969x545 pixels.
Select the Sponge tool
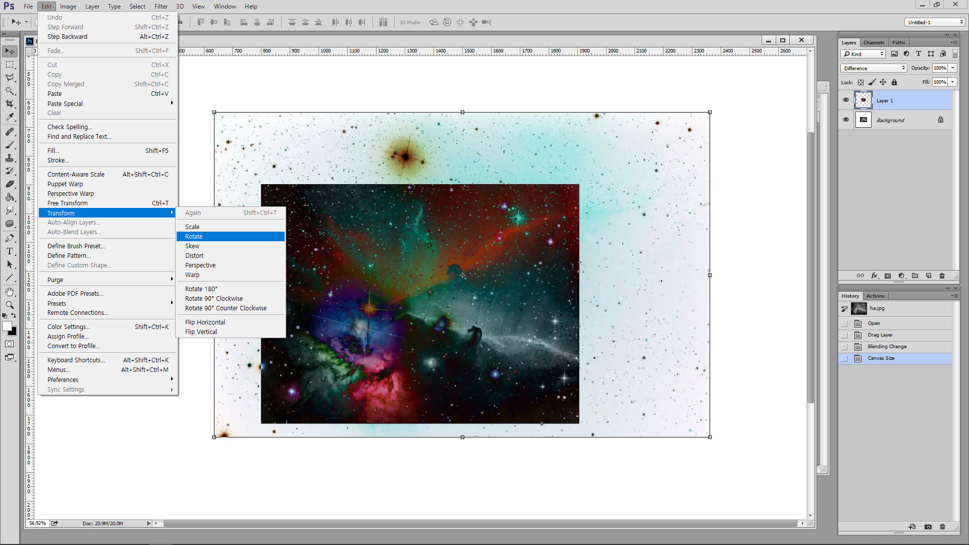[x=10, y=224]
